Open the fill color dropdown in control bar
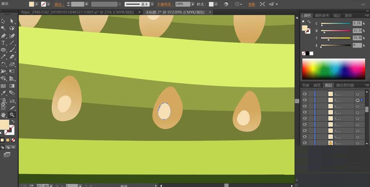 36,4
